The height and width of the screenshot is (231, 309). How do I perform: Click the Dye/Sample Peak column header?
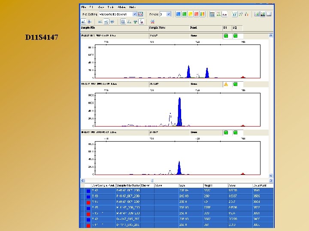click(103, 185)
